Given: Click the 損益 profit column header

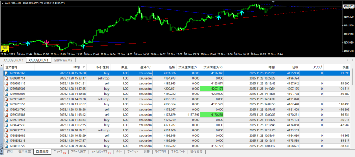Looking at the screenshot, I should pyautogui.click(x=345, y=67).
